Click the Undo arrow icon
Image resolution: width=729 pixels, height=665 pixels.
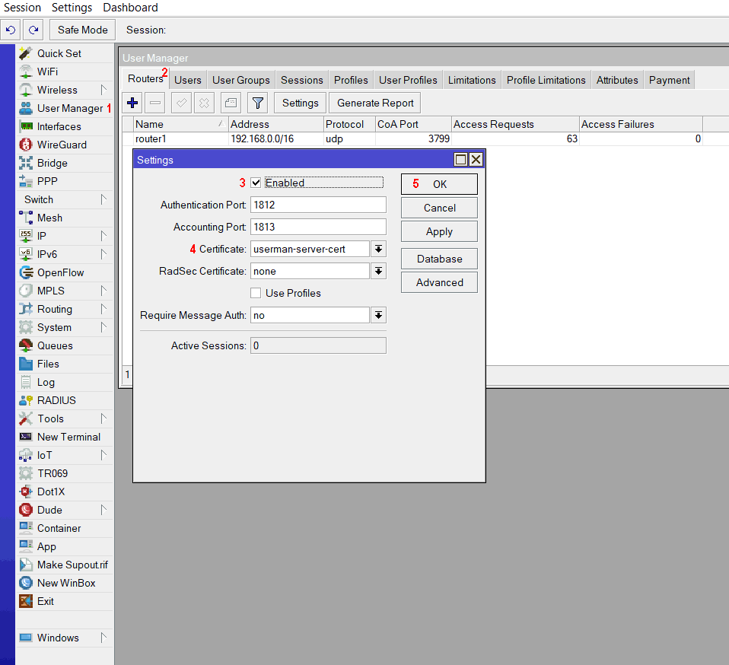click(11, 30)
